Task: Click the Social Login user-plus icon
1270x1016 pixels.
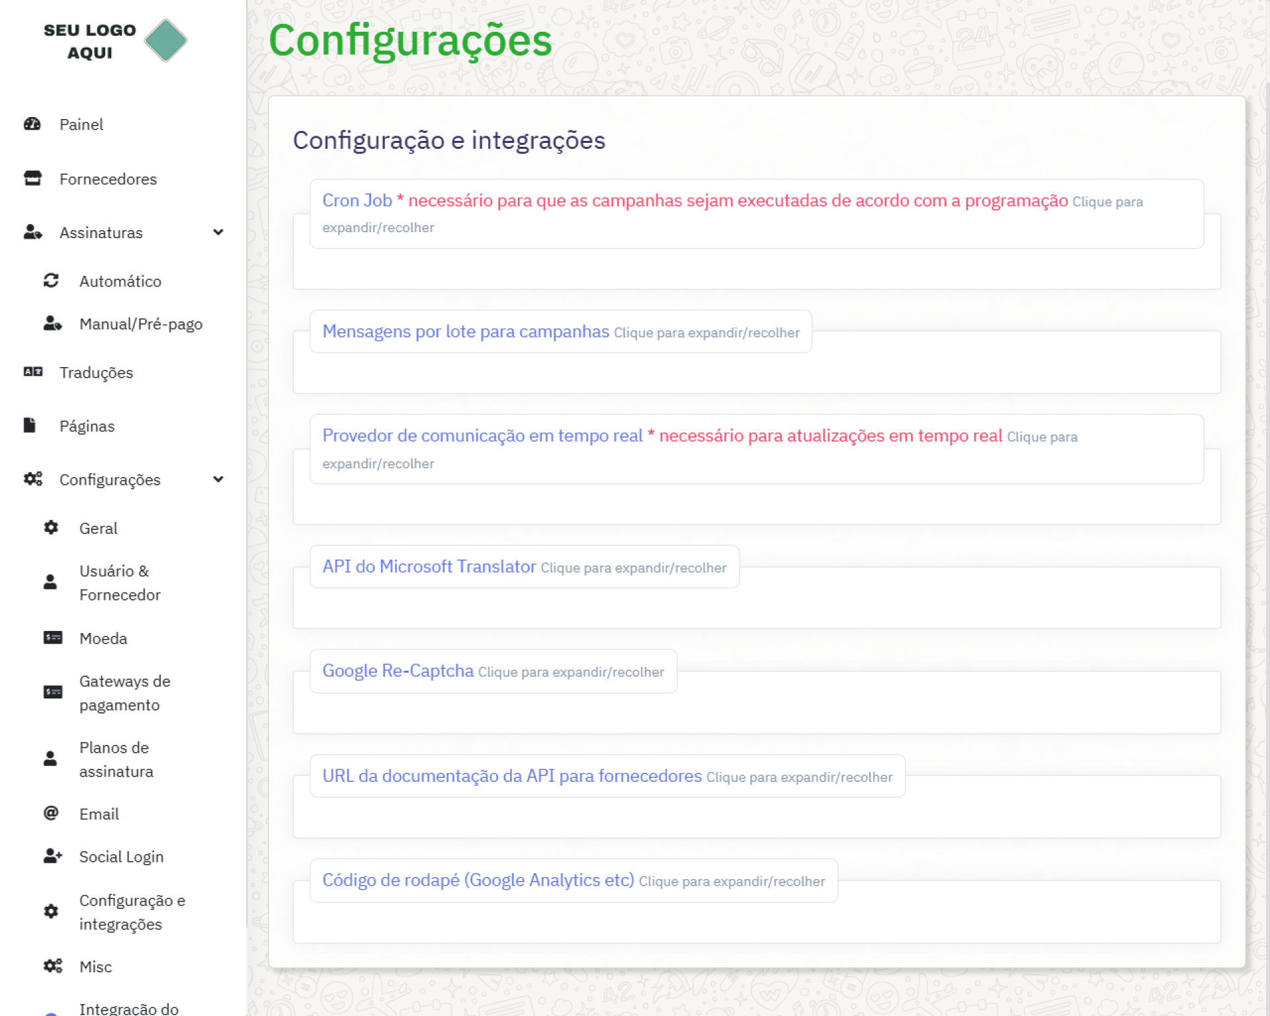Action: click(x=53, y=857)
